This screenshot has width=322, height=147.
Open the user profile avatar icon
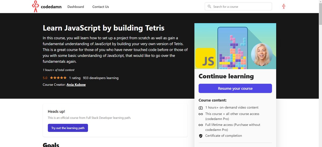coord(284,6)
